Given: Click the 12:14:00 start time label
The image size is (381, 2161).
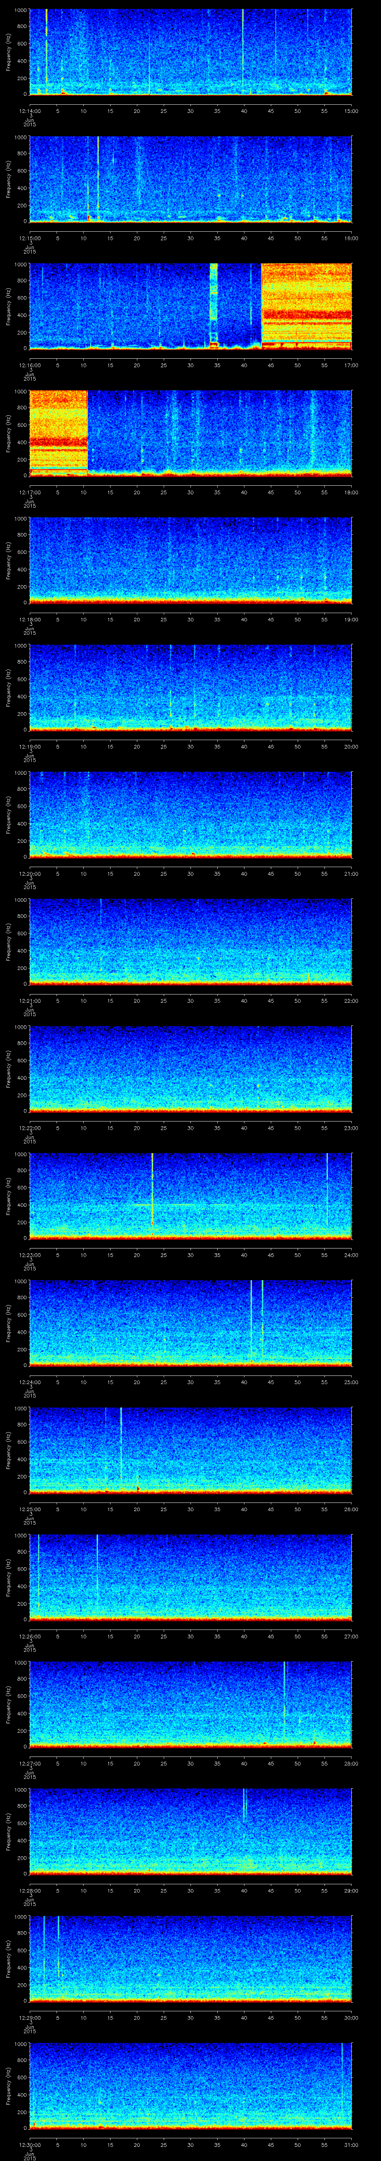Looking at the screenshot, I should (29, 111).
